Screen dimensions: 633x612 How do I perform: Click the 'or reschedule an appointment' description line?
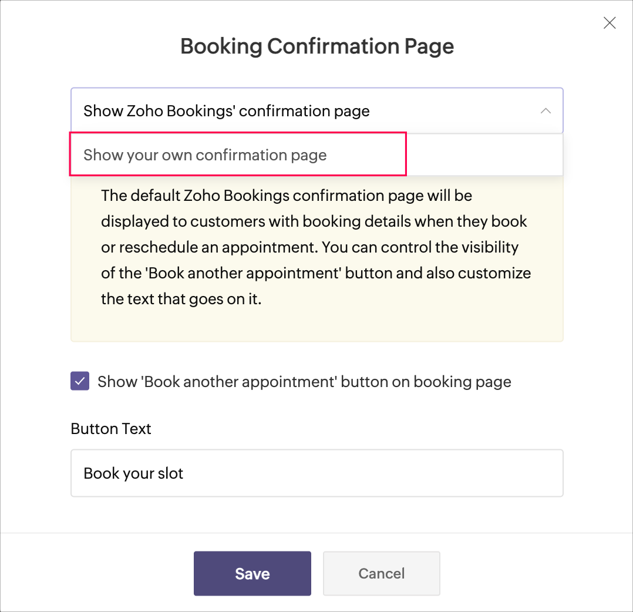coord(309,247)
